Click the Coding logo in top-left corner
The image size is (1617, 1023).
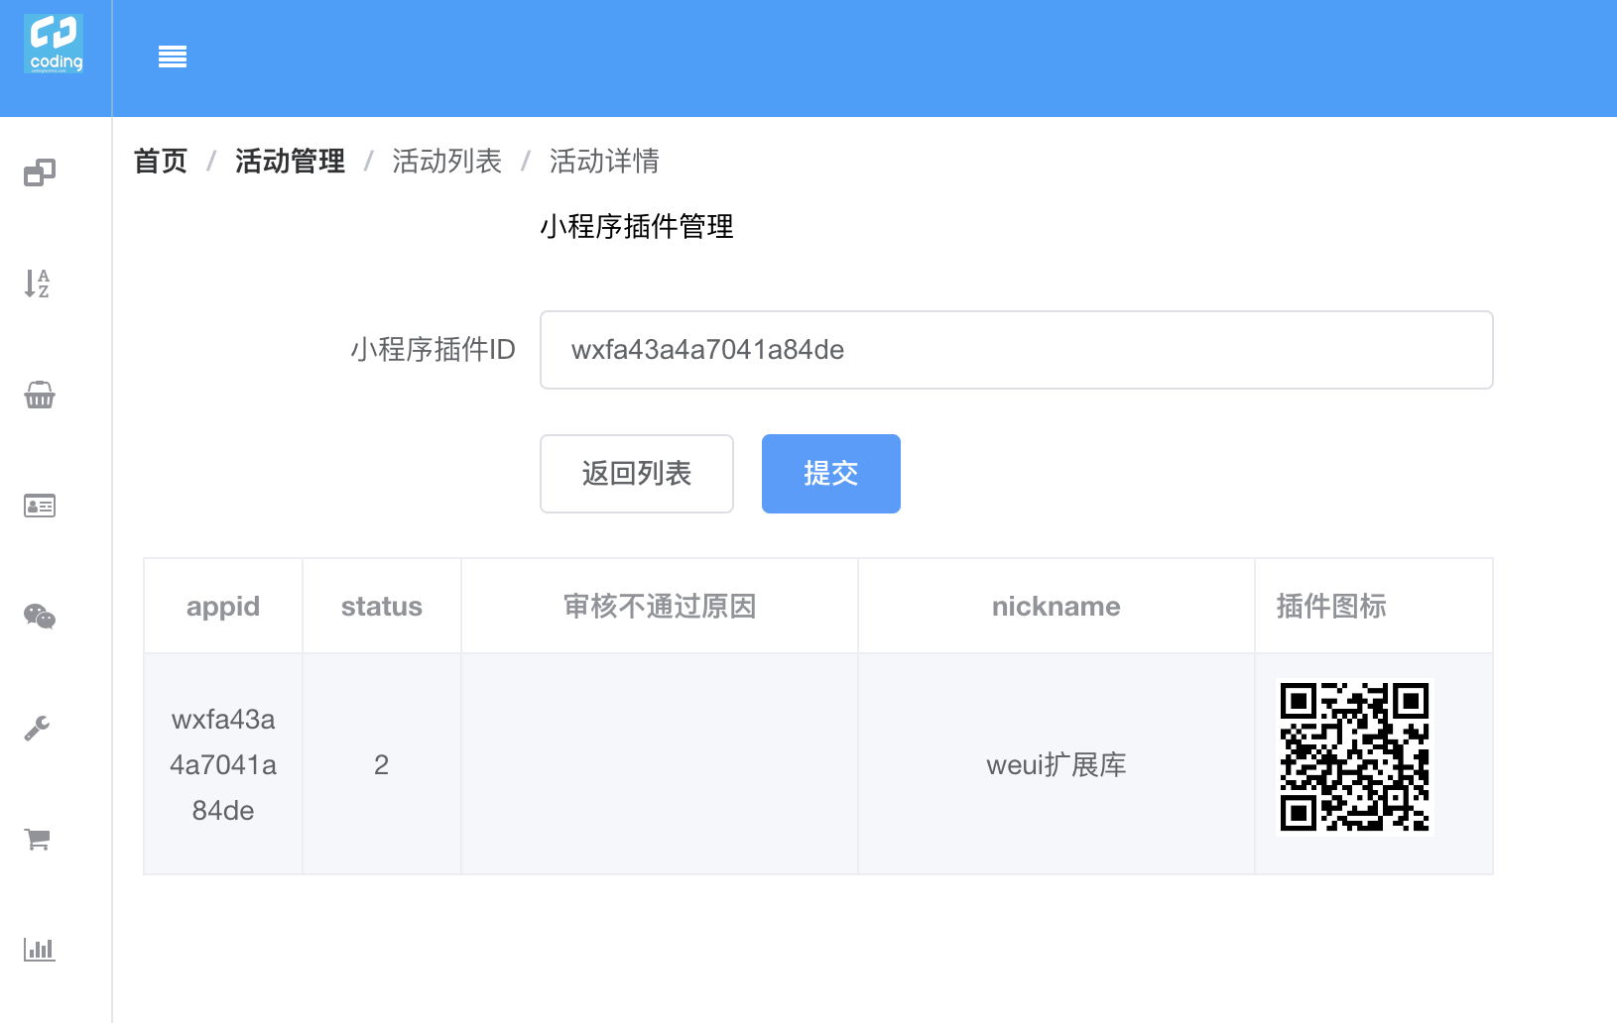[x=54, y=44]
